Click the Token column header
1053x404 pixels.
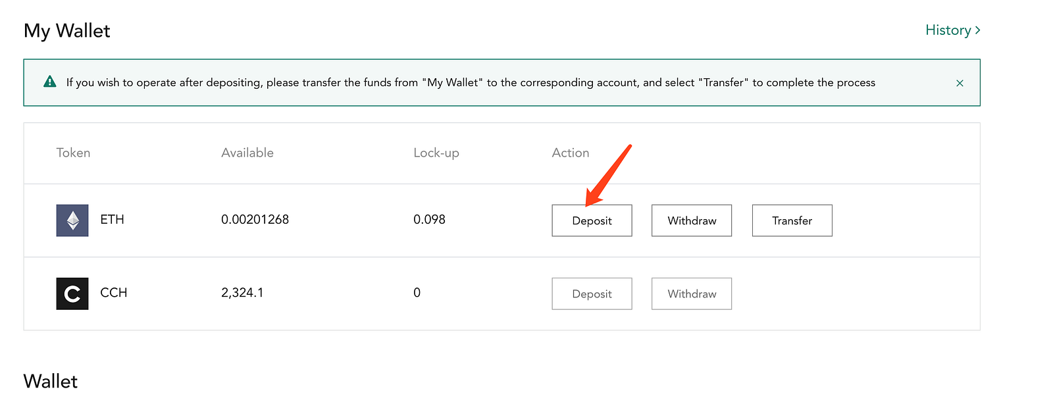pos(73,153)
